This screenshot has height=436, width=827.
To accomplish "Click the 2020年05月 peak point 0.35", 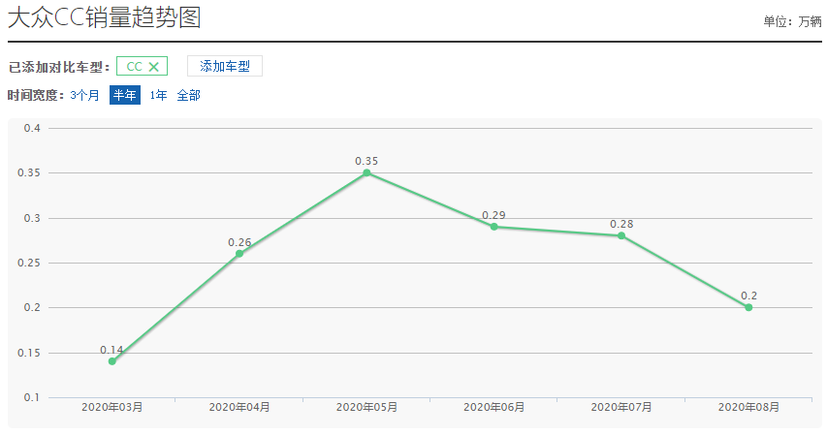I will [366, 172].
